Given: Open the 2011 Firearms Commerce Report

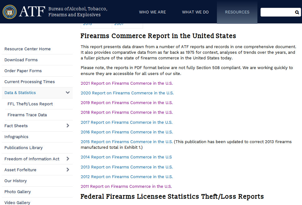Looking at the screenshot, I should 127,186.
